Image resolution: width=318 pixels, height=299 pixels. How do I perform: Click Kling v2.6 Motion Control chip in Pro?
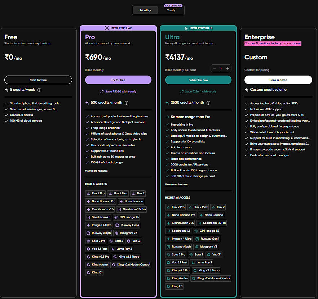(131, 264)
